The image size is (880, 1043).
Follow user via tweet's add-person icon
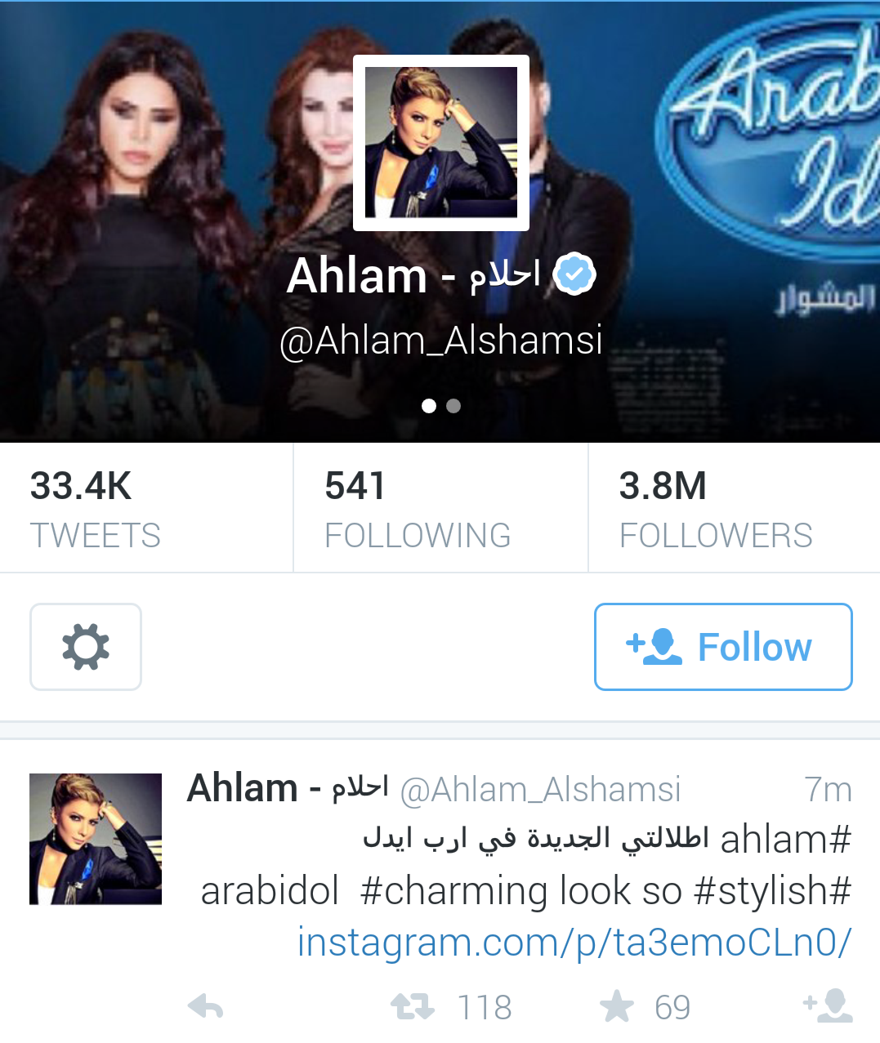[x=829, y=1006]
